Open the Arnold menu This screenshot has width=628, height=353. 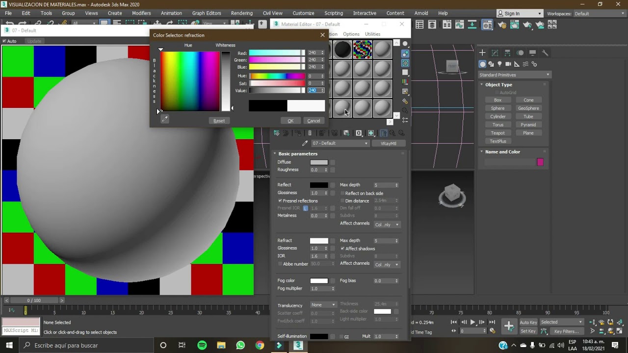click(421, 13)
